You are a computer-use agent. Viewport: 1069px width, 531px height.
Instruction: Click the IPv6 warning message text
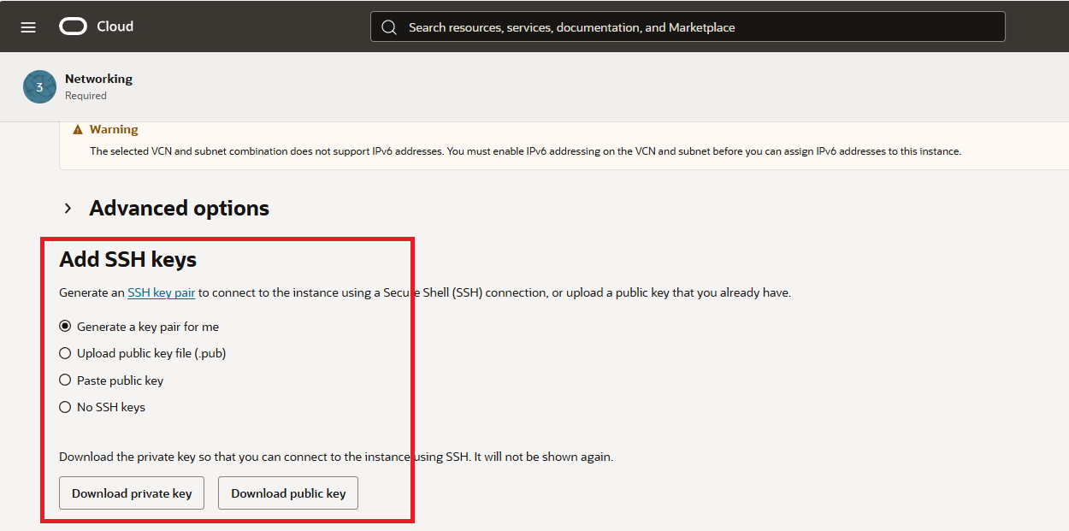pyautogui.click(x=525, y=151)
